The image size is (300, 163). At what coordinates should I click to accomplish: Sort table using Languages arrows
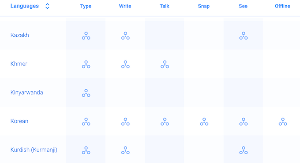[x=47, y=6]
